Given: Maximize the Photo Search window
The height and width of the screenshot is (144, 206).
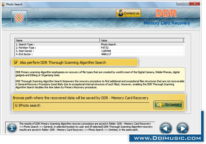Looking at the screenshot, I should click(186, 4).
